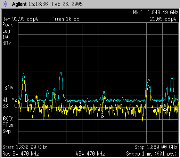Select the Peak detector label

(x=8, y=25)
